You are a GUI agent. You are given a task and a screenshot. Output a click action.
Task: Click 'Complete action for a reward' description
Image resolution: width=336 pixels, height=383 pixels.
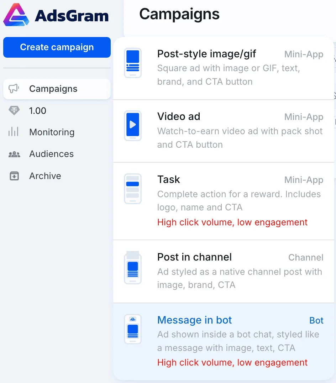pyautogui.click(x=239, y=200)
